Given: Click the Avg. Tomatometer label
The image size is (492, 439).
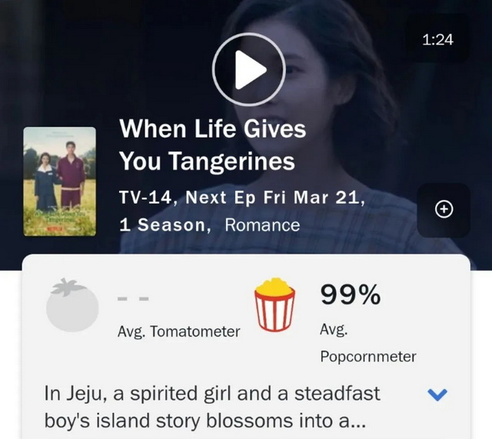Looking at the screenshot, I should [x=179, y=331].
